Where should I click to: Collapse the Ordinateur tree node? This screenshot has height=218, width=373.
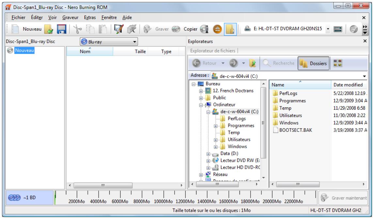(201, 105)
